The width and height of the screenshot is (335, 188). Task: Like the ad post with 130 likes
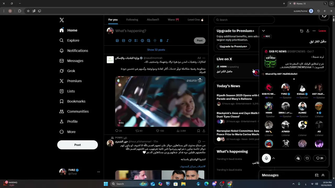point(160,131)
